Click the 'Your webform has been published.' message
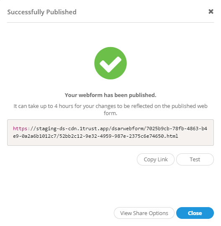The width and height of the screenshot is (221, 226). pos(110,95)
